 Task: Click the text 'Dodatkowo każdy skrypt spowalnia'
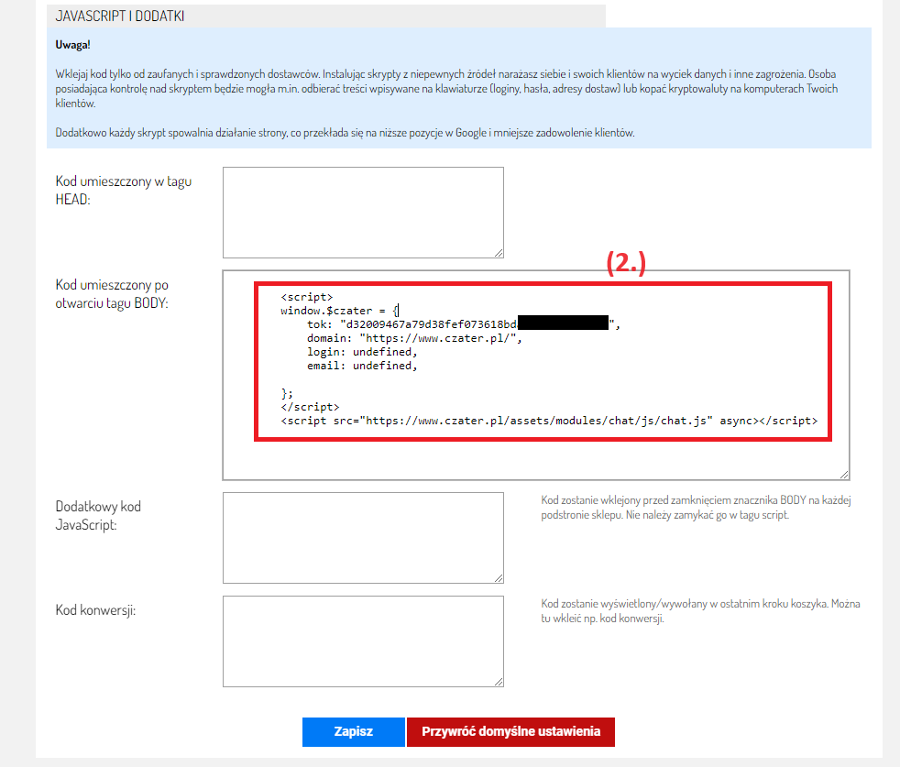(345, 133)
